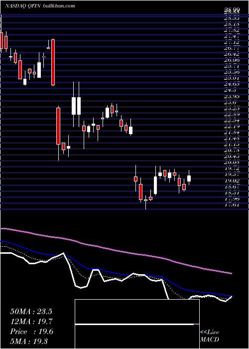Click the 27.12 price axis label
Viewport: 249px width, 349px height.
232,42
